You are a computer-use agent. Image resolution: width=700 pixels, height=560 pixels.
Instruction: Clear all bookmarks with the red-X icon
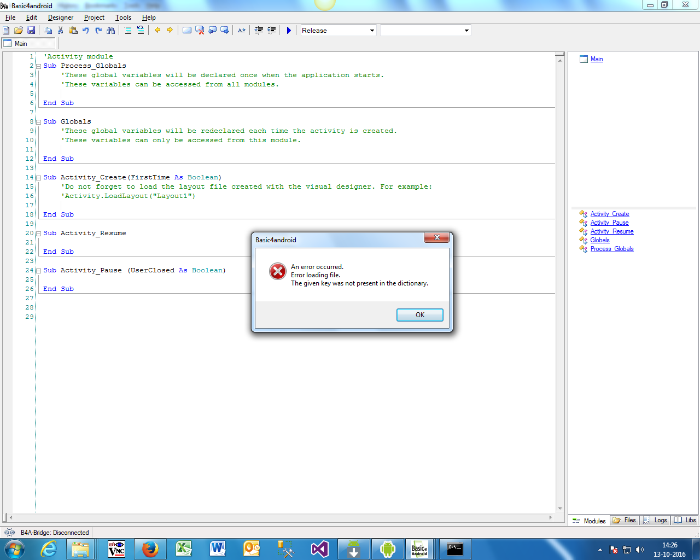pyautogui.click(x=200, y=31)
